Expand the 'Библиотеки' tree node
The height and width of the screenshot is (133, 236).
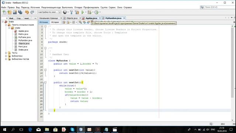point(6,56)
